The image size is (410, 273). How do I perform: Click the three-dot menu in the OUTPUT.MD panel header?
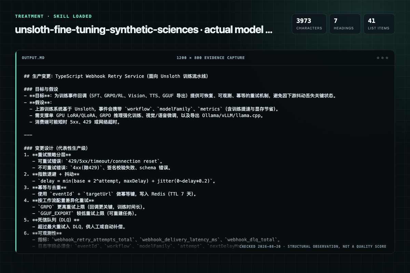point(382,58)
